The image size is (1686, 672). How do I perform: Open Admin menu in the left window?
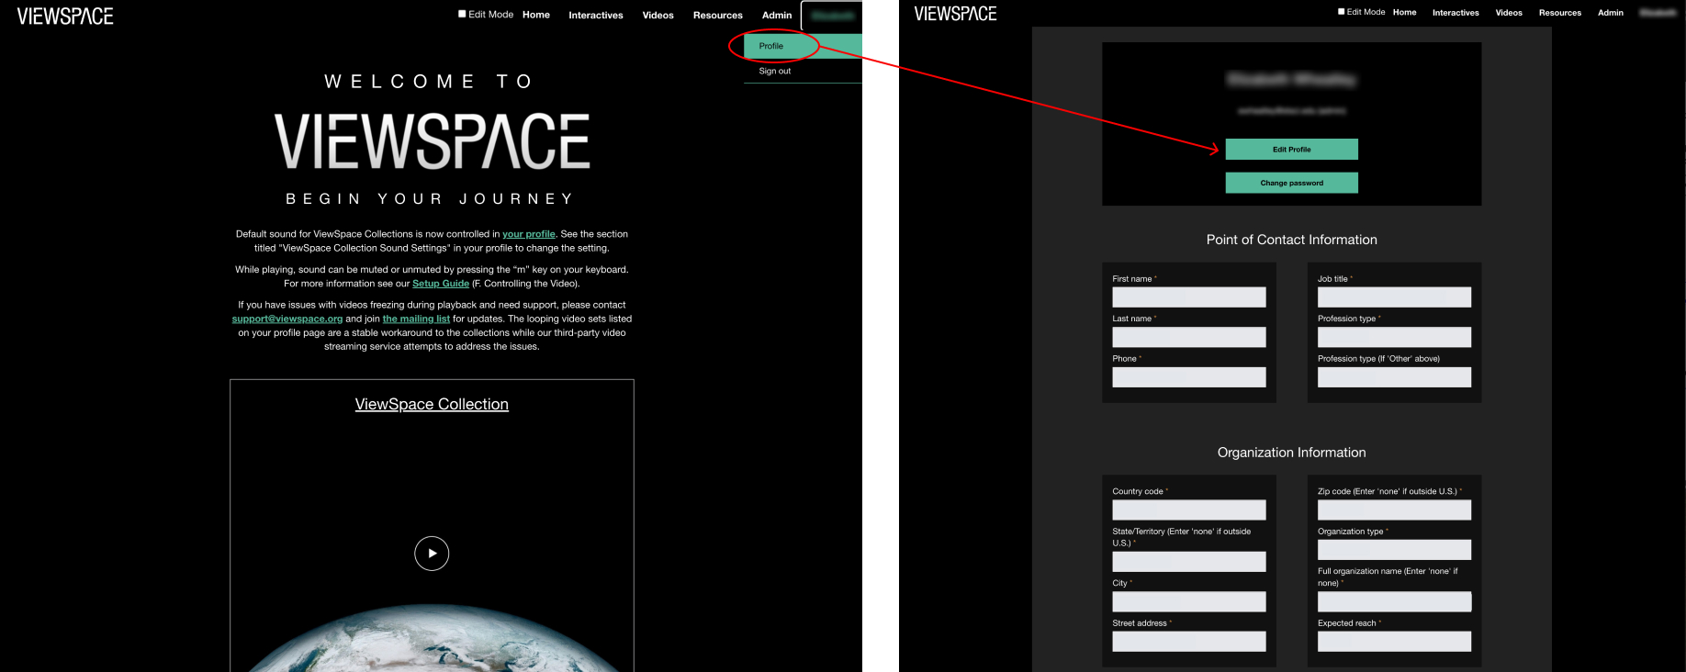[x=777, y=15]
